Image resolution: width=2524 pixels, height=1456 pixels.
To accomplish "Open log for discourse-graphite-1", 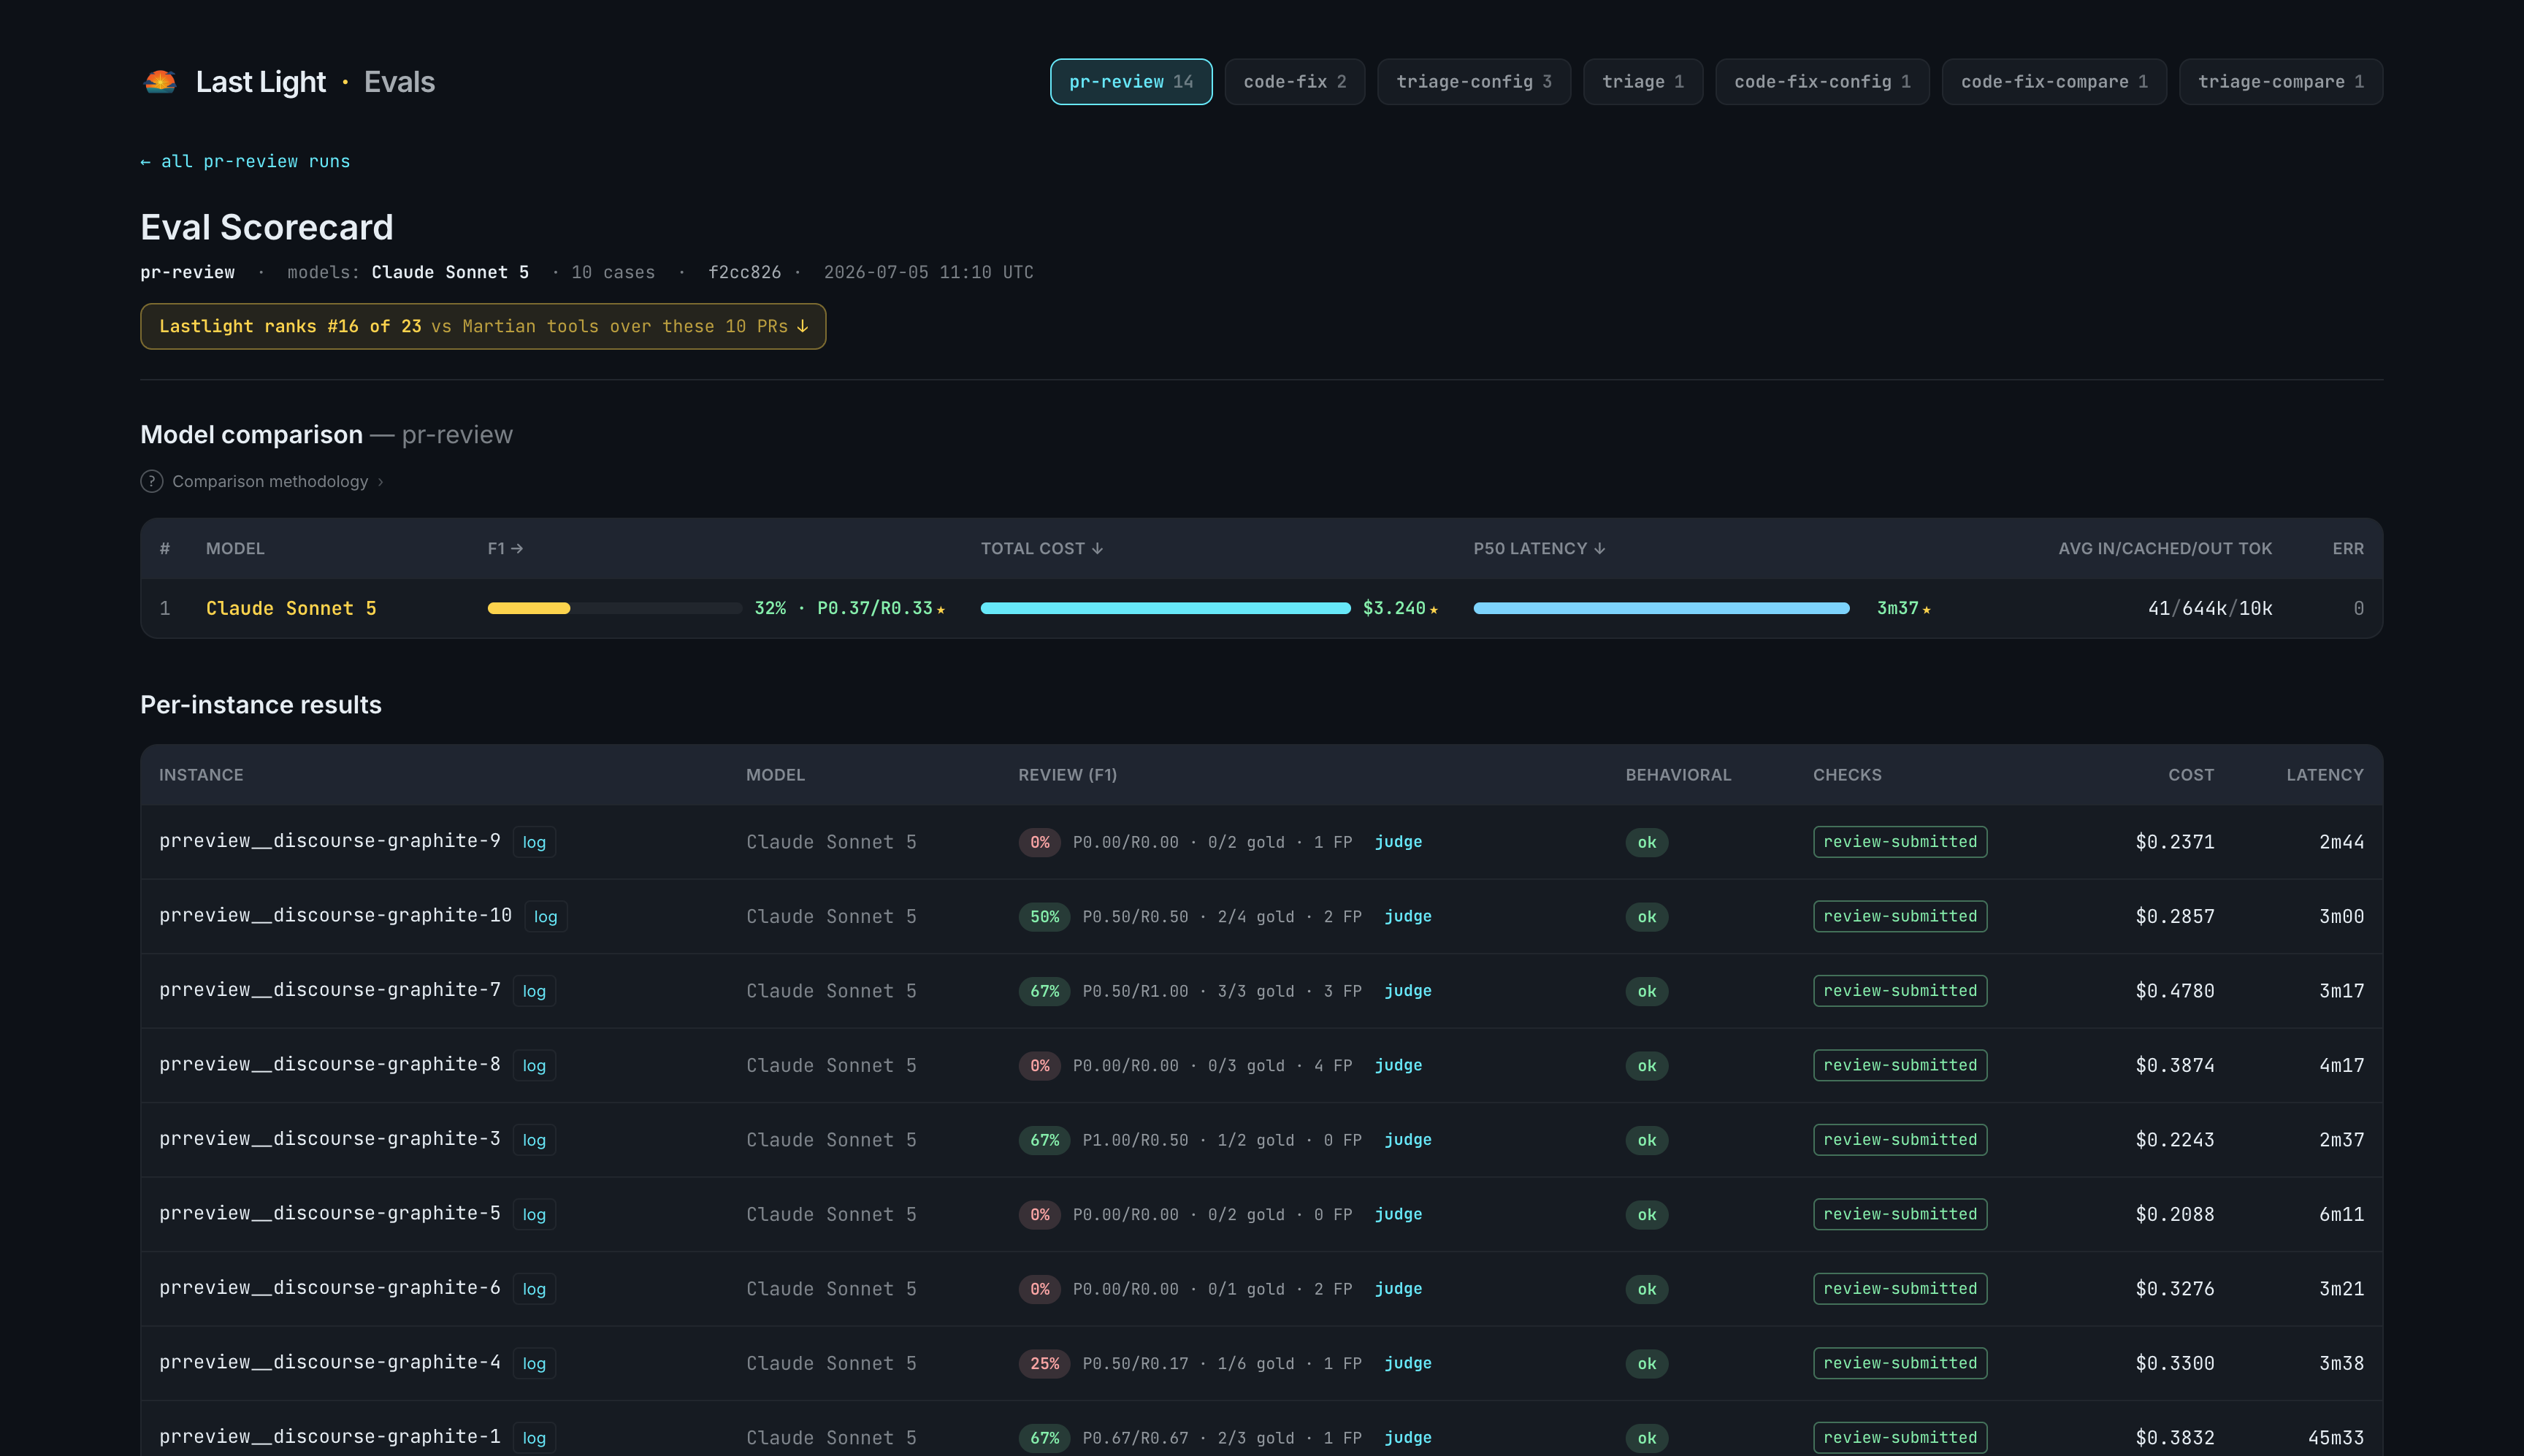I will pyautogui.click(x=534, y=1438).
